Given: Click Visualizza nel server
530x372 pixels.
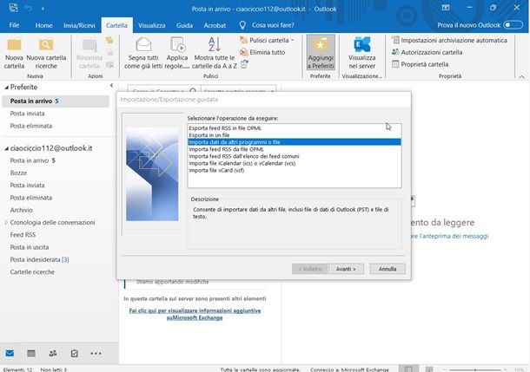Looking at the screenshot, I should click(x=362, y=54).
